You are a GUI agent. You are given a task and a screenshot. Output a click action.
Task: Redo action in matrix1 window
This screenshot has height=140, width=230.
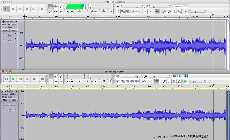149,12
